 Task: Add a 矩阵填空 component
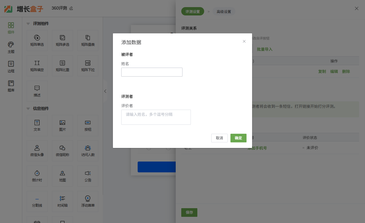[37, 66]
